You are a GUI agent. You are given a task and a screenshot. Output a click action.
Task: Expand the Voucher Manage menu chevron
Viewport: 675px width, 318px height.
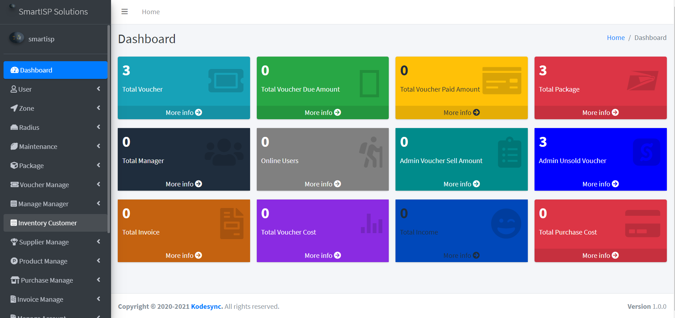coord(99,184)
